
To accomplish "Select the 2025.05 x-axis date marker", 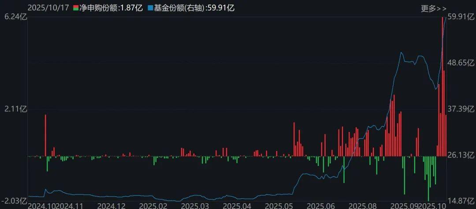I will pos(278,205).
